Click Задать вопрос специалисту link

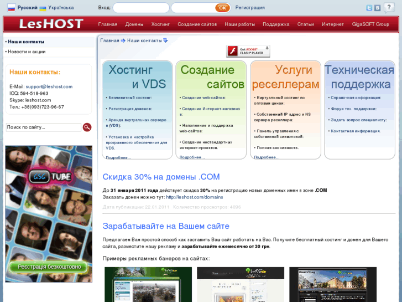359,120
